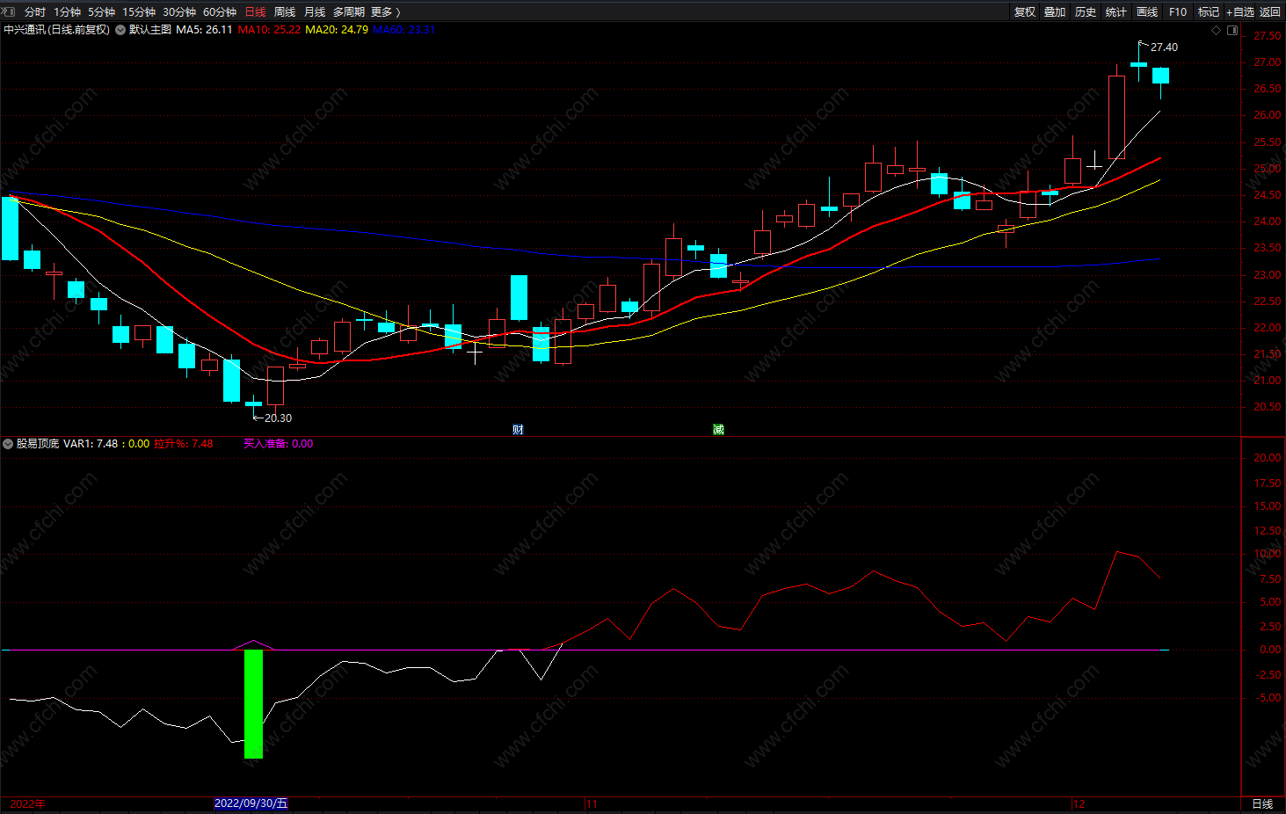Viewport: 1286px width, 814px height.
Task: Click the 20.50 price axis label
Action: click(1268, 407)
